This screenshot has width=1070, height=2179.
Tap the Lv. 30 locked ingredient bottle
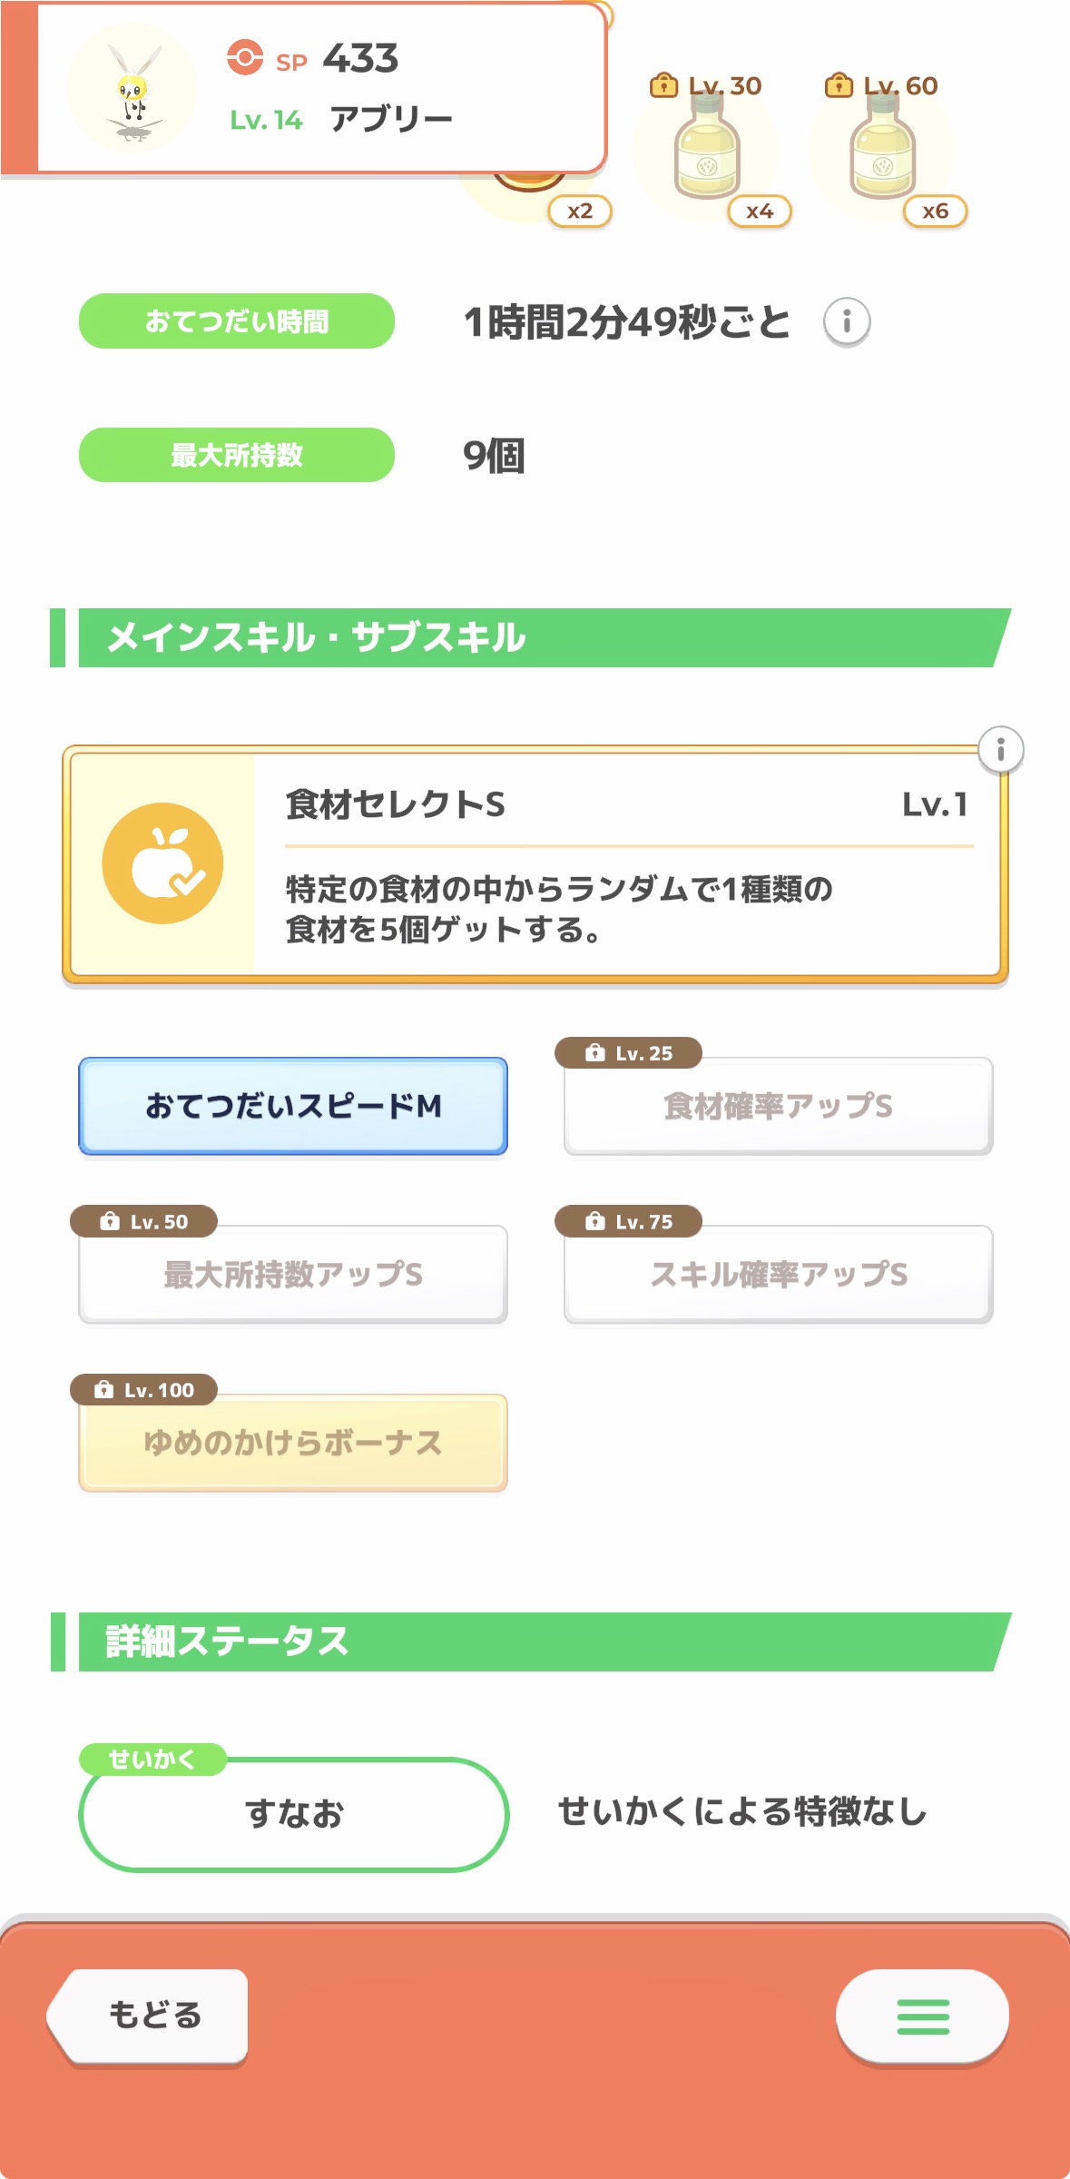coord(708,151)
